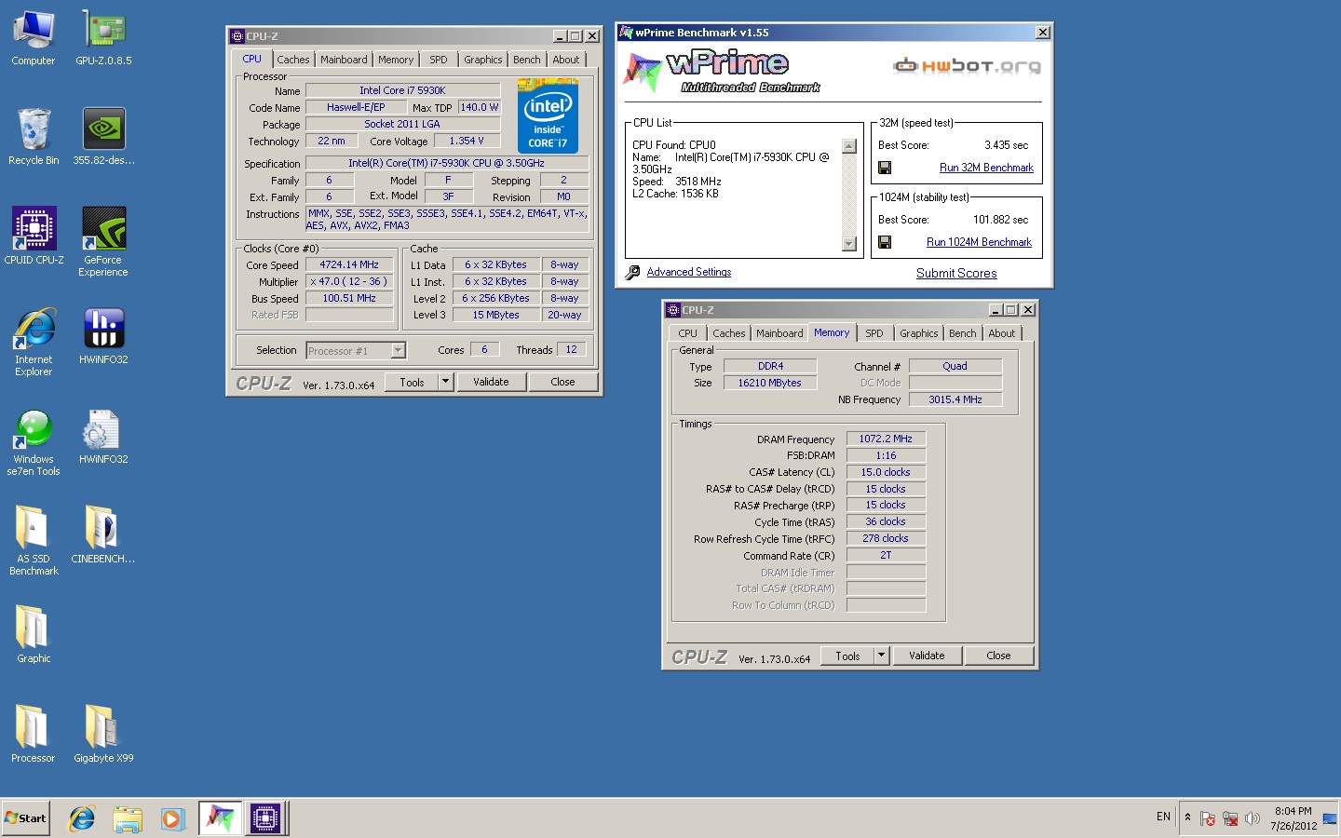Click the Advanced Settings wrench icon
This screenshot has height=838, width=1341.
[x=633, y=272]
